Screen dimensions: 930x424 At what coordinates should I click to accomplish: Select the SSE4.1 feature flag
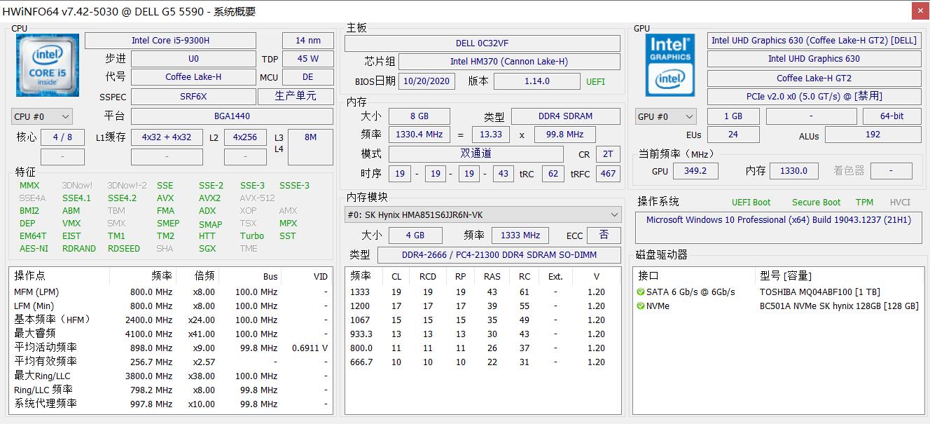76,198
